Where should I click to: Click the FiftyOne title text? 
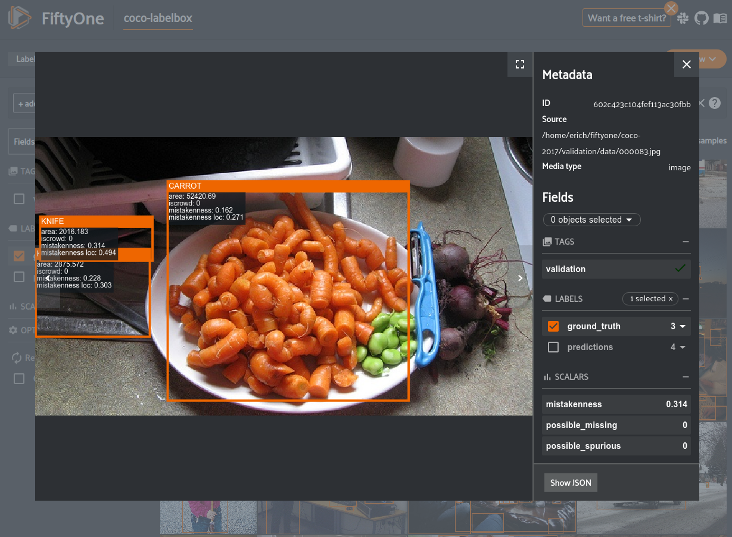coord(73,18)
